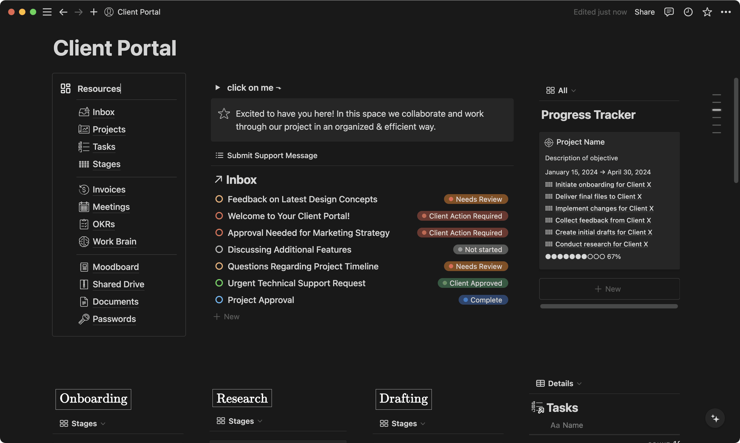Add a new page with plus icon
Screen dimensions: 740x443
pos(94,12)
